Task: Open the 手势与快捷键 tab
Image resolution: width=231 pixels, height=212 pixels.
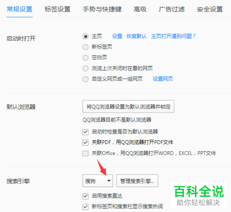Action: click(x=102, y=9)
